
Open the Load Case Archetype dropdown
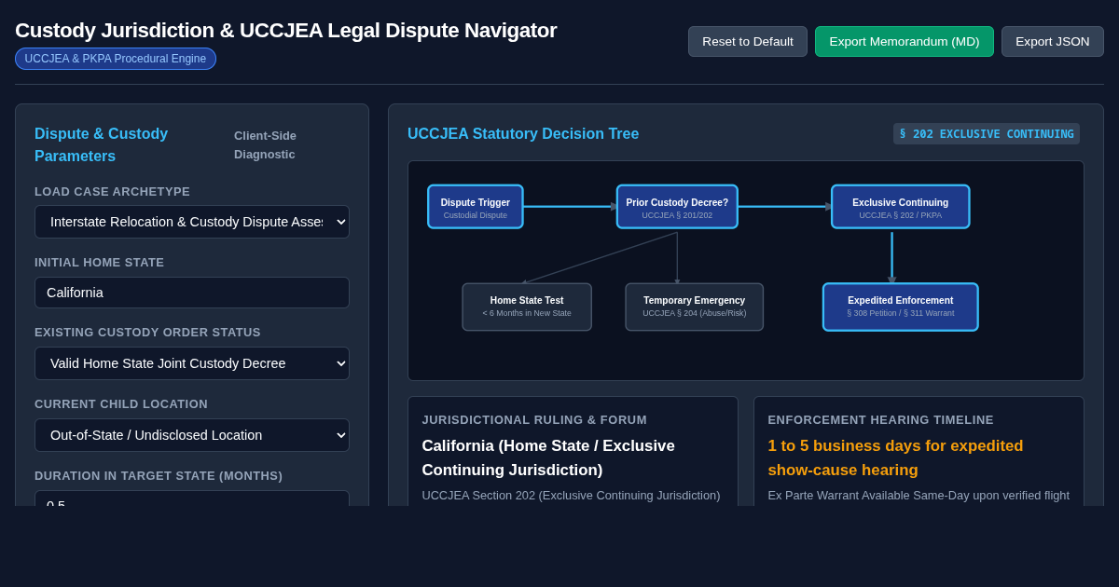click(x=192, y=222)
